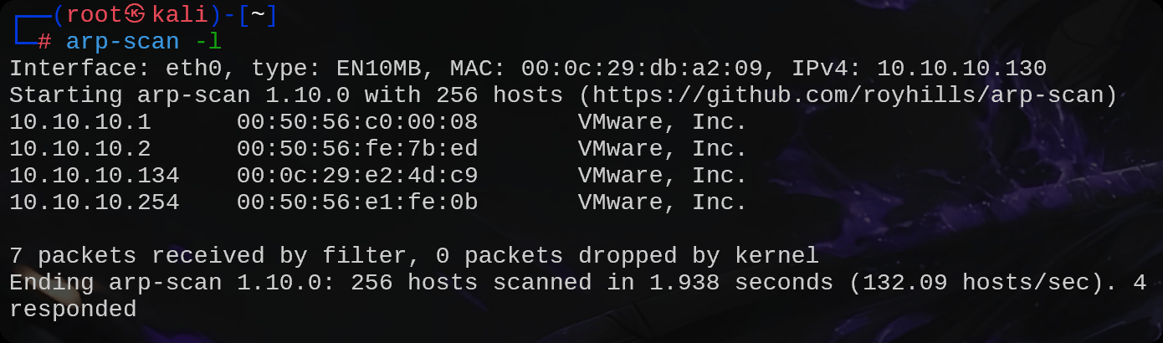The height and width of the screenshot is (343, 1163).
Task: Click the IP address 10.10.10.1
Action: [x=80, y=122]
